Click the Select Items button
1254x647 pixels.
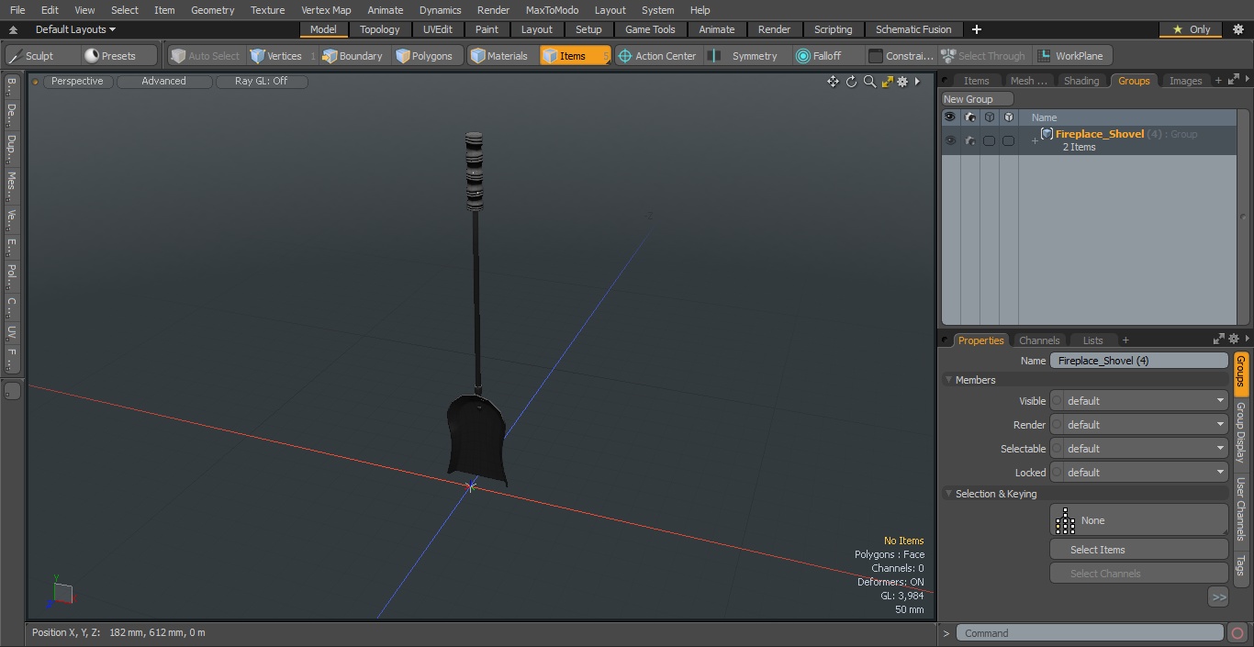tap(1138, 550)
